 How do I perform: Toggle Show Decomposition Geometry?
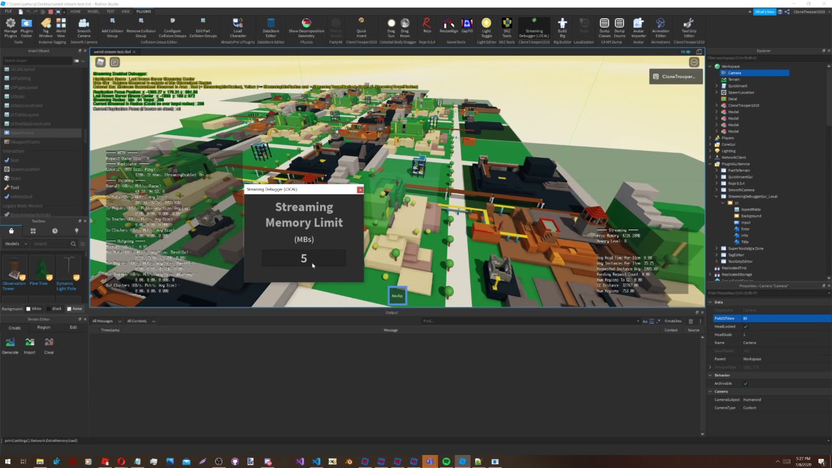306,27
